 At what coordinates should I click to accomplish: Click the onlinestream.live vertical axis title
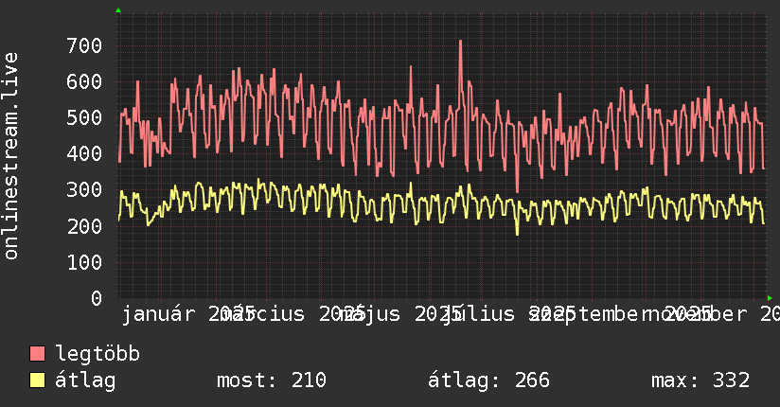[10, 156]
